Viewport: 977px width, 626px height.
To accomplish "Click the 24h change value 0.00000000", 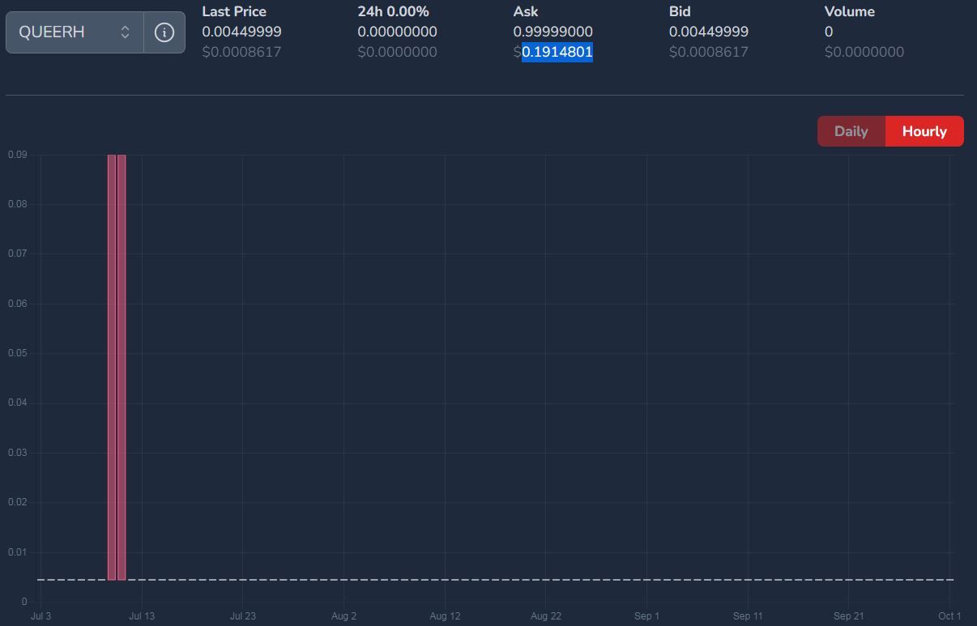I will pyautogui.click(x=397, y=32).
